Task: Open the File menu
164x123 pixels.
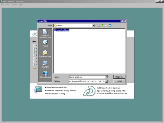Action: 2,4
